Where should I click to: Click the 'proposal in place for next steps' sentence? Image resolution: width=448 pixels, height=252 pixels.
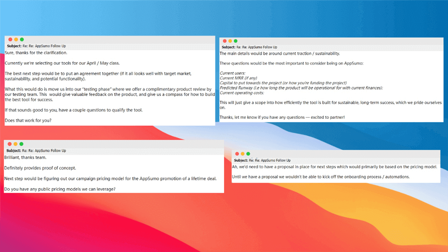tap(334, 167)
